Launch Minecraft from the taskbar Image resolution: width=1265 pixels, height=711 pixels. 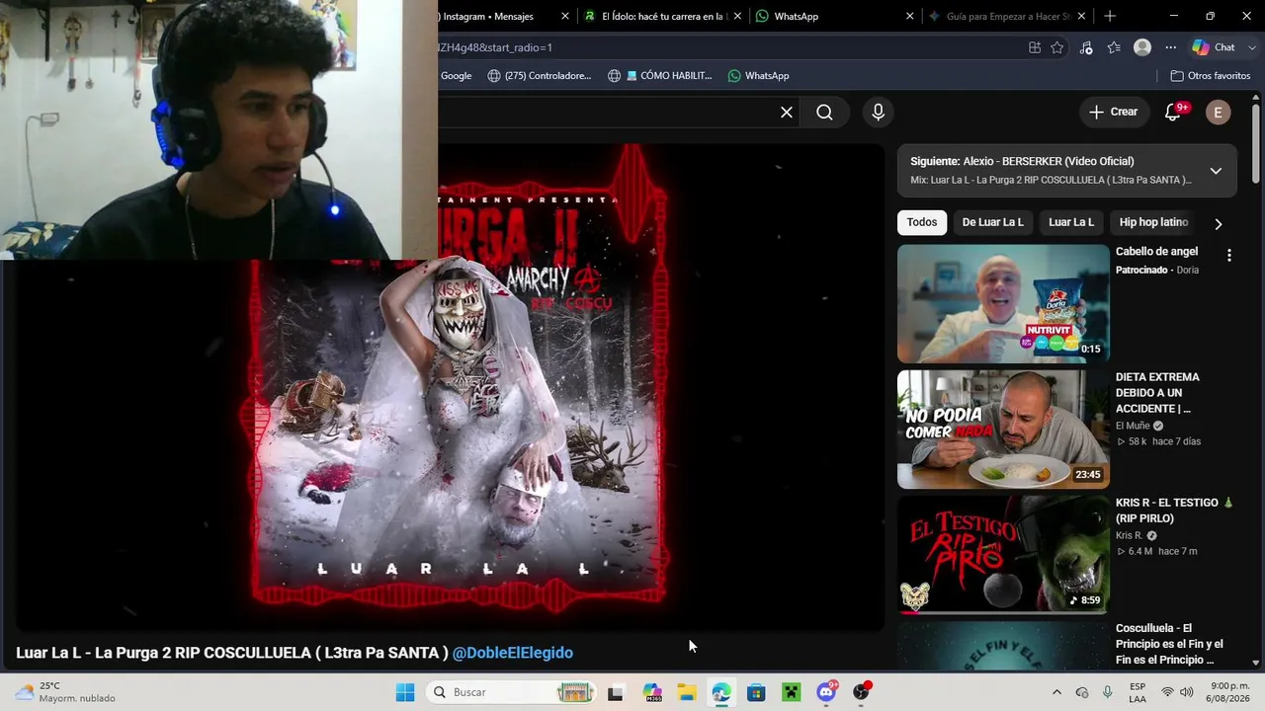[791, 692]
